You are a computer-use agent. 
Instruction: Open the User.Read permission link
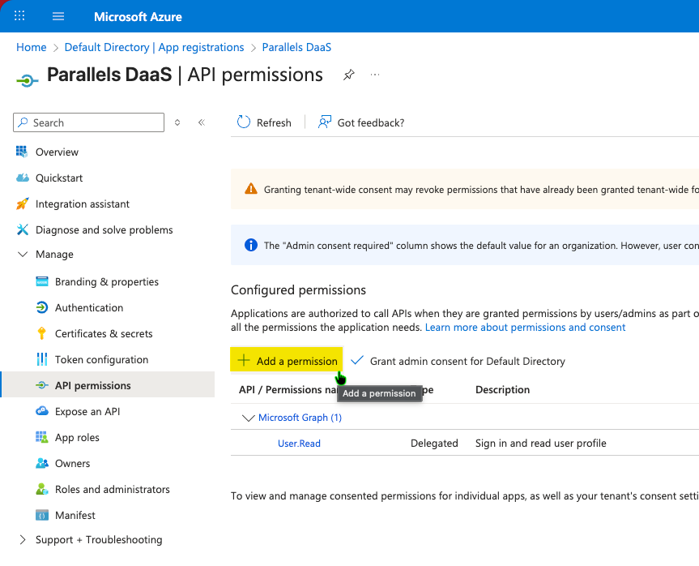pyautogui.click(x=299, y=444)
